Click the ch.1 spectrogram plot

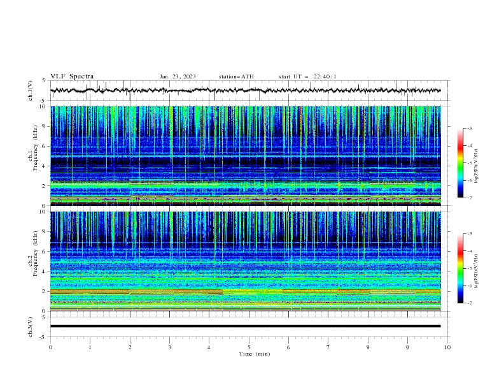pyautogui.click(x=246, y=155)
